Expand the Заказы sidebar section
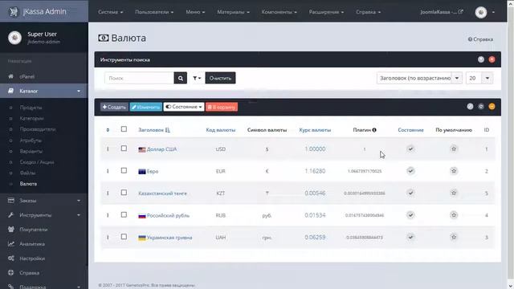514x289 pixels. pyautogui.click(x=44, y=201)
